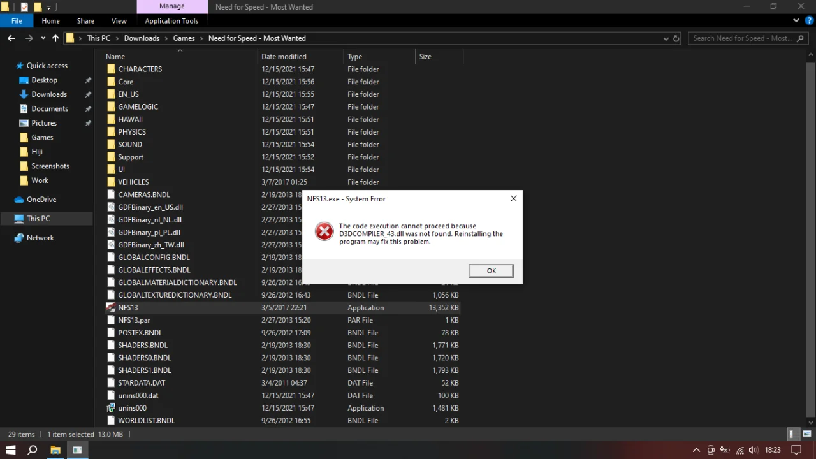The image size is (816, 459).
Task: Select the Application Tools tab
Action: (x=171, y=21)
